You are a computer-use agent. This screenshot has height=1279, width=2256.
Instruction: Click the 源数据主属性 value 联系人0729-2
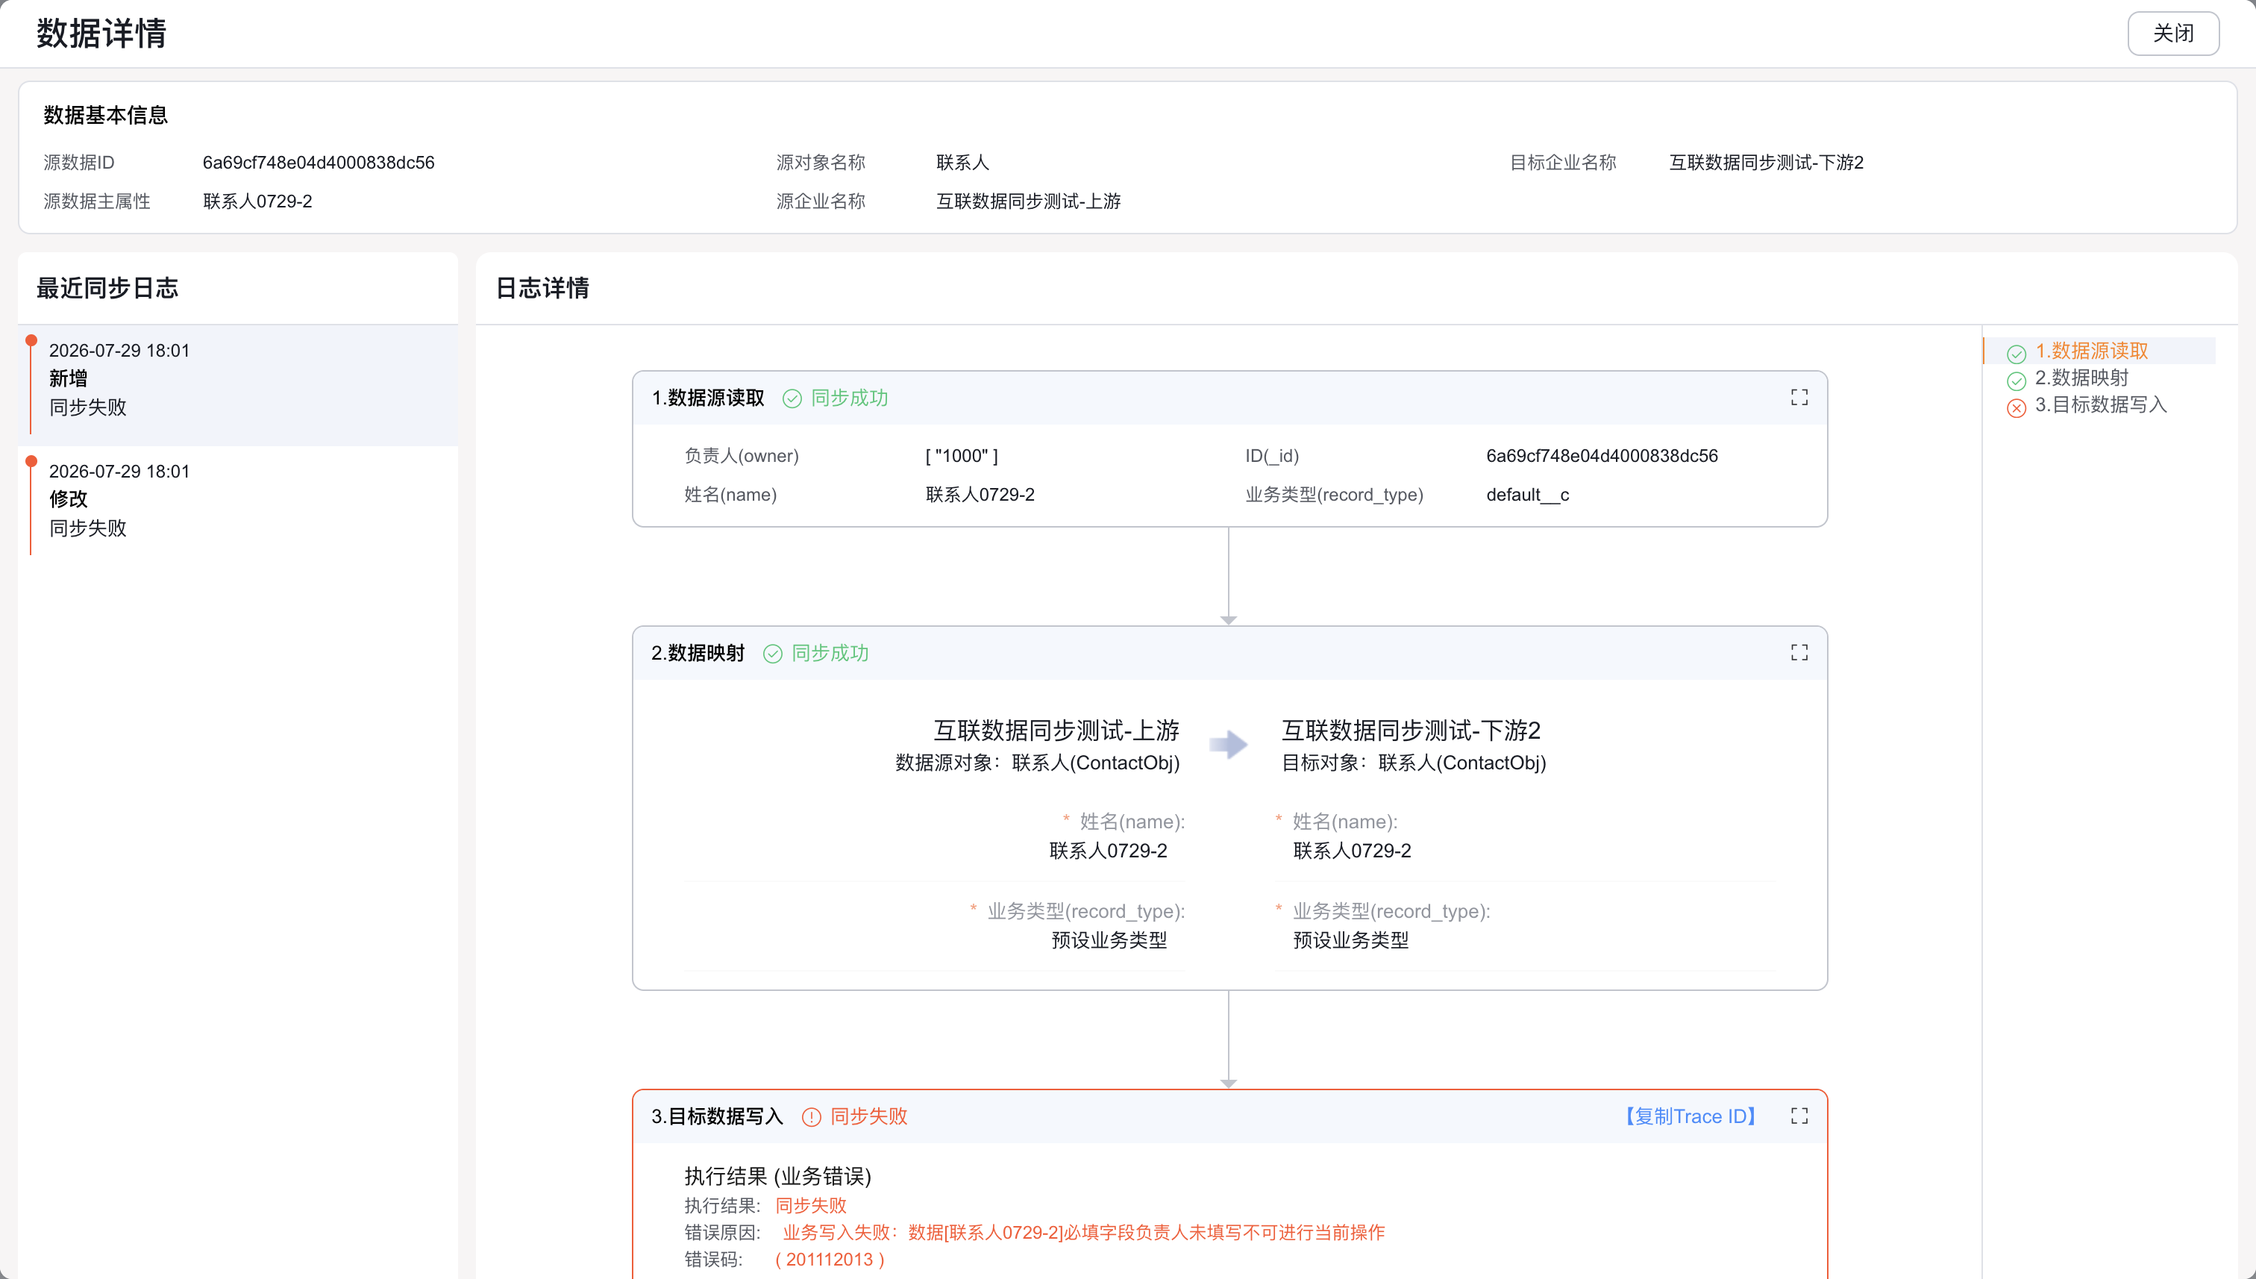pyautogui.click(x=257, y=201)
